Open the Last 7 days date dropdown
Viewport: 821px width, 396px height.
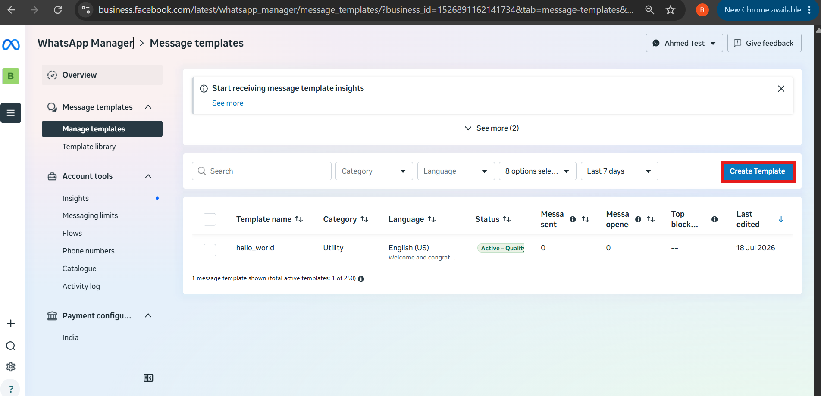(619, 171)
